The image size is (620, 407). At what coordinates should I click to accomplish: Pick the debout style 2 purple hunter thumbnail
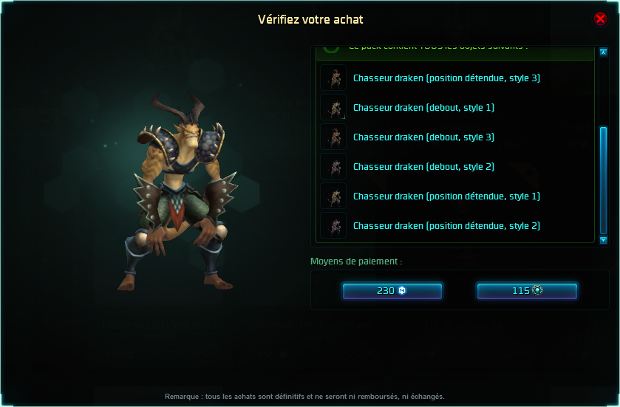(x=333, y=167)
